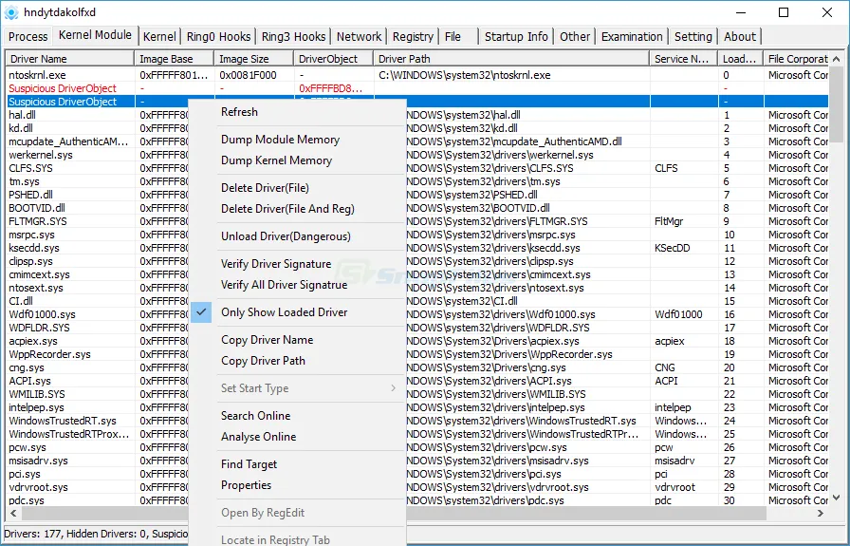The image size is (850, 546).
Task: Switch to the Other tab
Action: 575,36
